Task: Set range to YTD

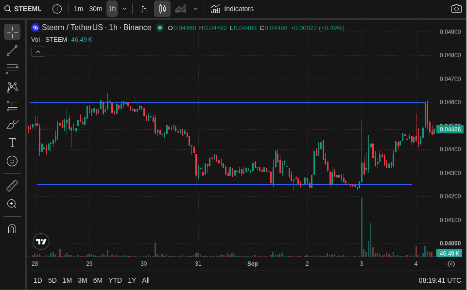Action: pyautogui.click(x=115, y=280)
